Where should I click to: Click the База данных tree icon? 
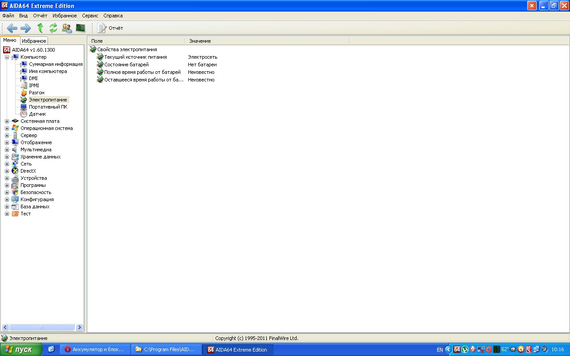pyautogui.click(x=15, y=206)
